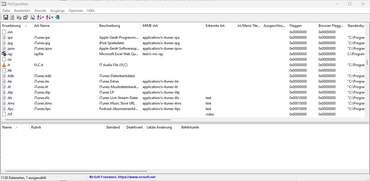Click the vertical scrollbar thumb of file list
The width and height of the screenshot is (370, 181).
[367, 62]
